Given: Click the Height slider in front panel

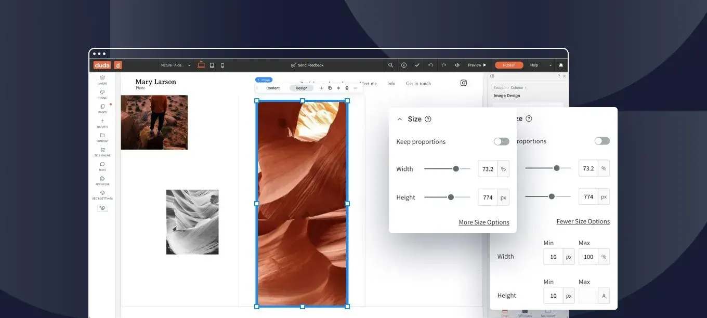Looking at the screenshot, I should (x=447, y=197).
